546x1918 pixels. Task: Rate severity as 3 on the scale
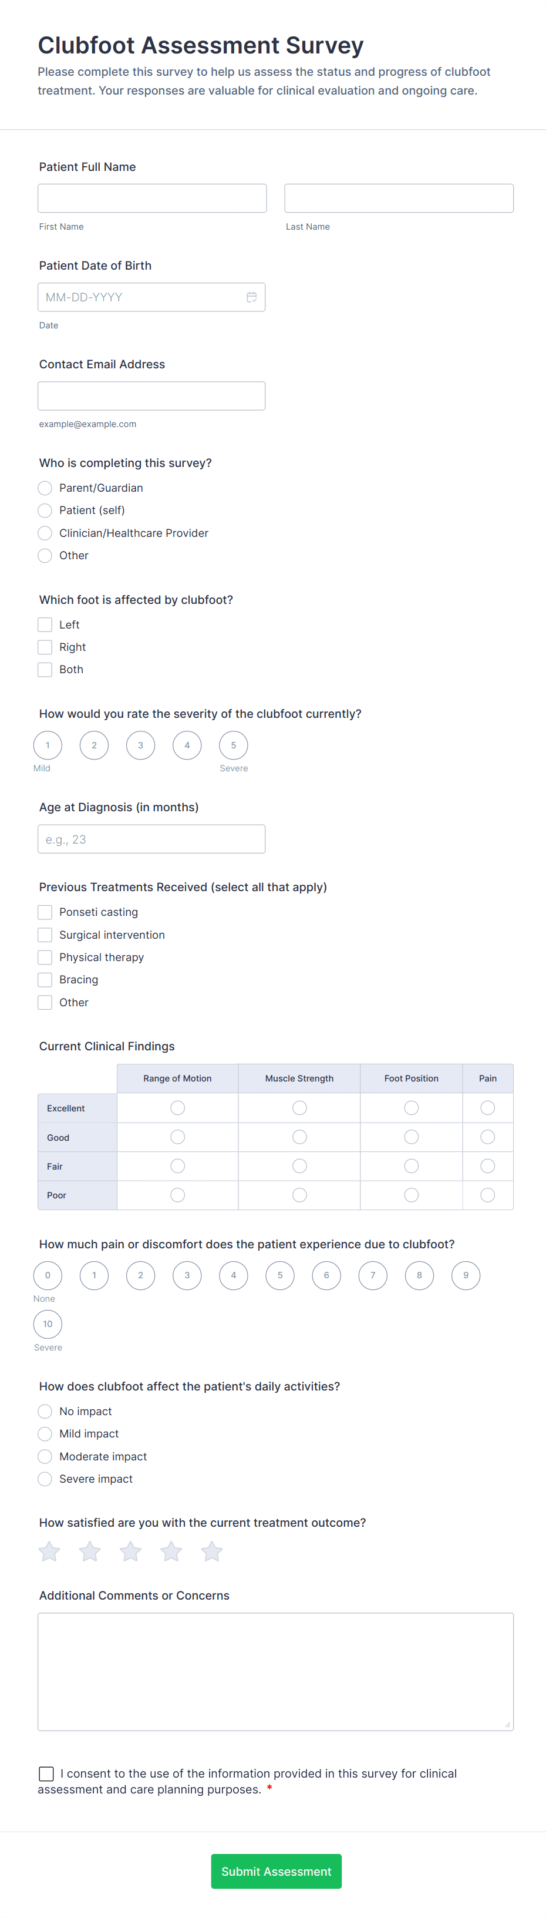[x=140, y=744]
